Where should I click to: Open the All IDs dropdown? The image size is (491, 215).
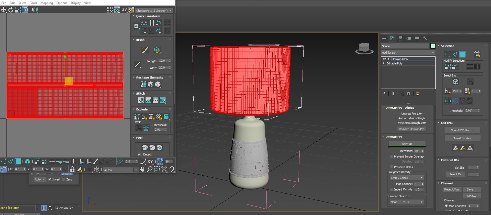120,170
